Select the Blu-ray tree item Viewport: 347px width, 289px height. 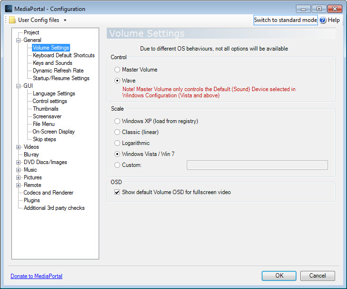pyautogui.click(x=31, y=155)
